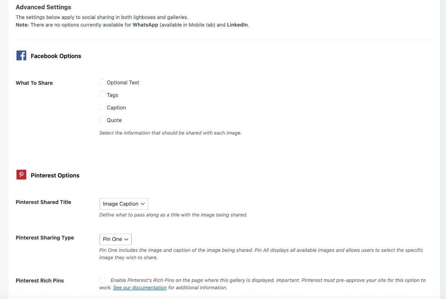Enable the Optional Text checkbox
The width and height of the screenshot is (446, 299).
tap(103, 82)
